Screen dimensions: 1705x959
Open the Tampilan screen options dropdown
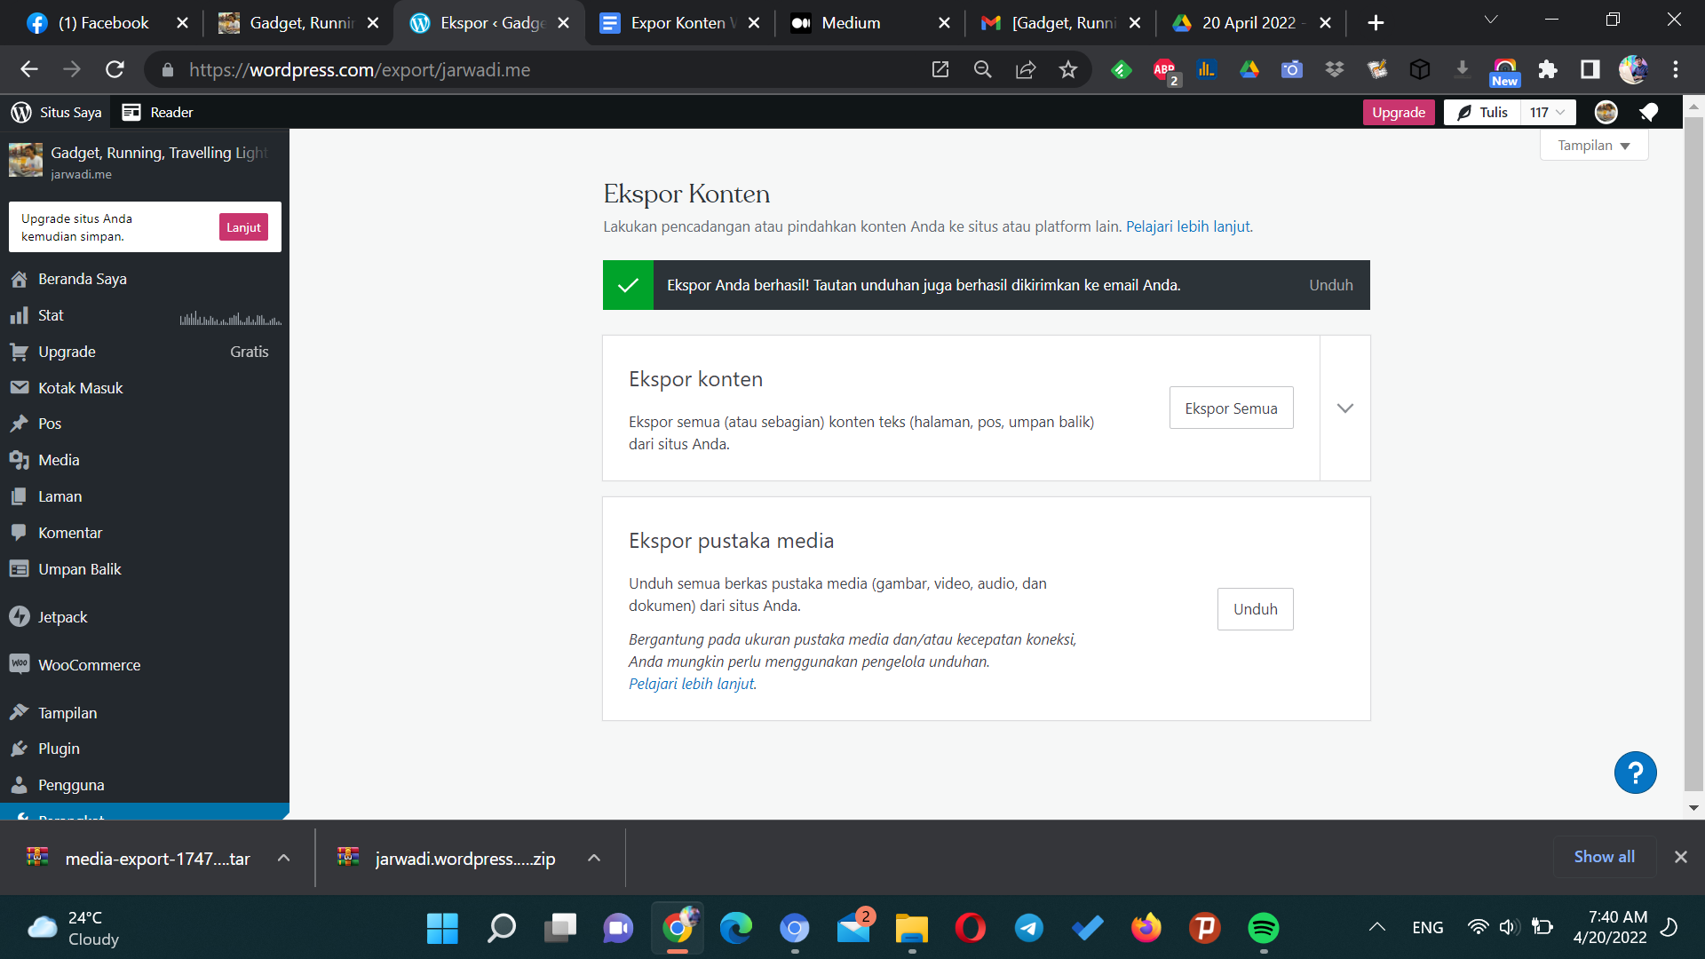click(1593, 146)
